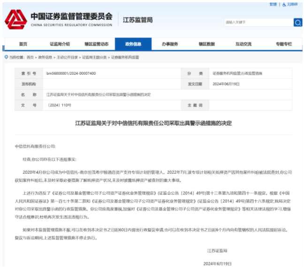Image resolution: width=304 pixels, height=268 pixels.
Task: Click the 索引号 label cell
Action: 29,73
